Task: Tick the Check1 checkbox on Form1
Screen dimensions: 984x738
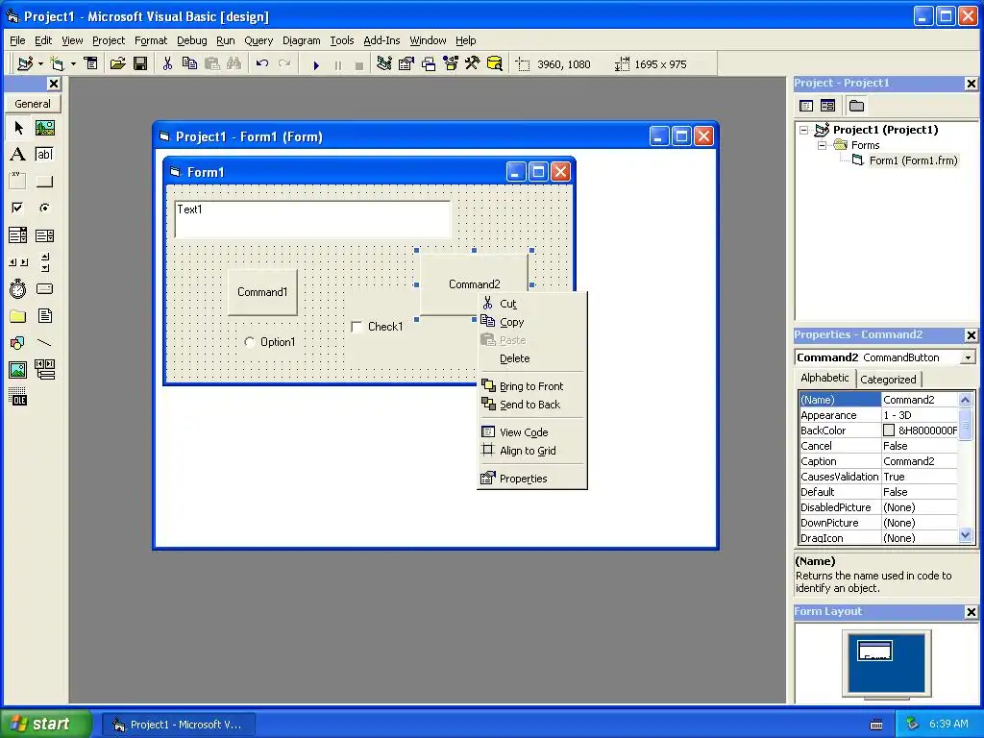Action: 357,327
